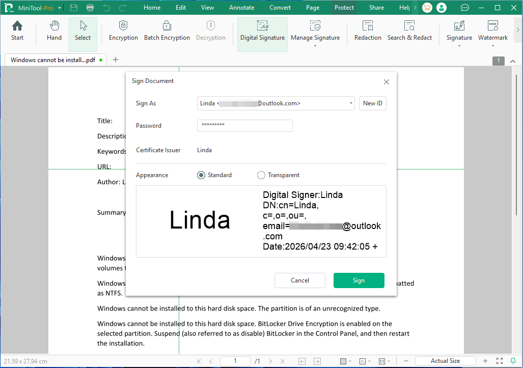Screen dimensions: 523x368
Task: Open Search & Redact
Action: [409, 31]
